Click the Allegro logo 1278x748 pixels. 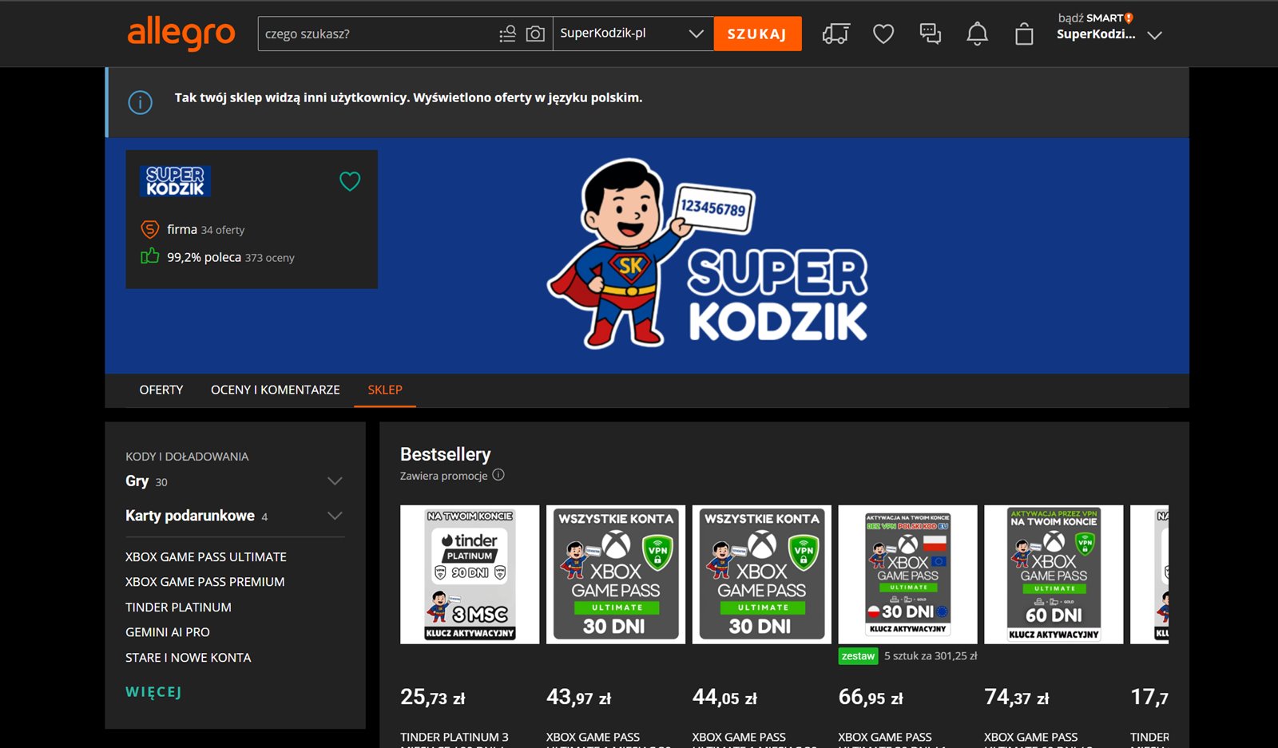coord(181,34)
